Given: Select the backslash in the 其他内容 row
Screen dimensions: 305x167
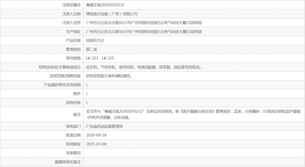Looking at the screenshot, I should 87,103.
